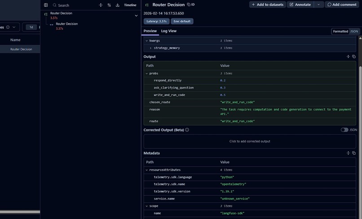Click the root Router Decision tree icon

[x=46, y=14]
